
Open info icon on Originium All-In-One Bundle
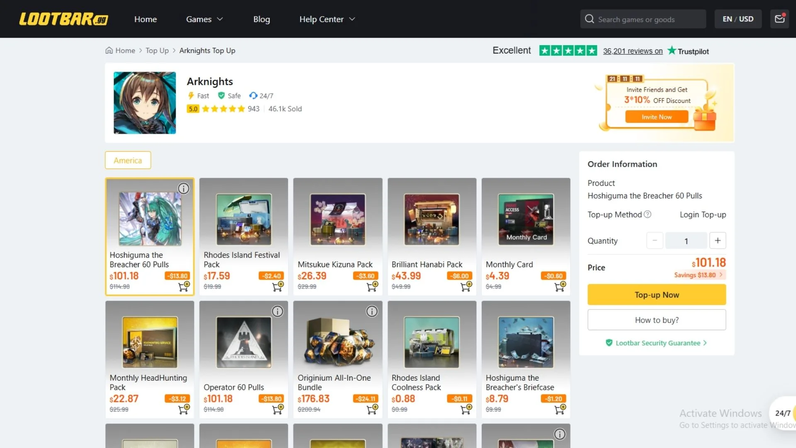[372, 311]
